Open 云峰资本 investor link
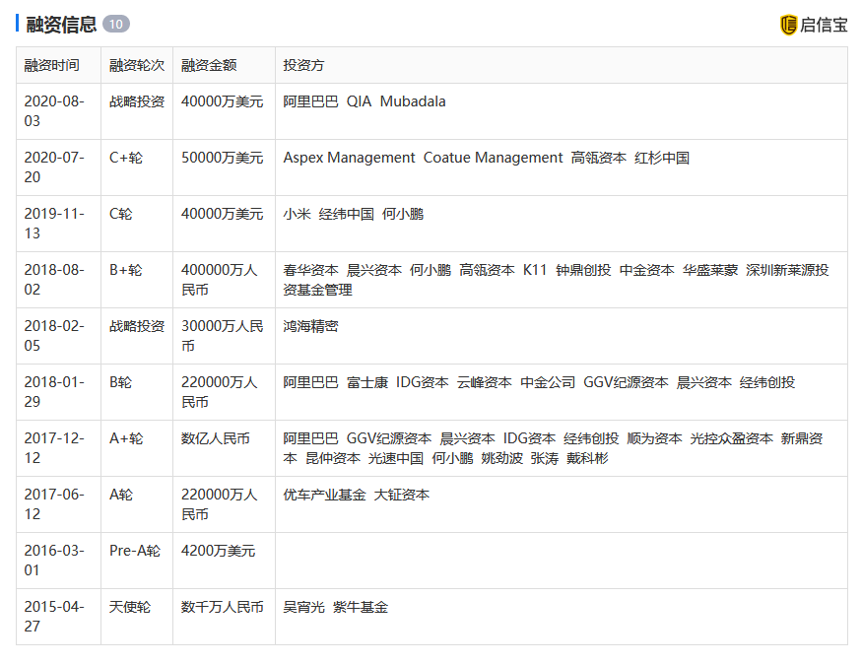Screen dimensions: 862x664 [x=485, y=382]
